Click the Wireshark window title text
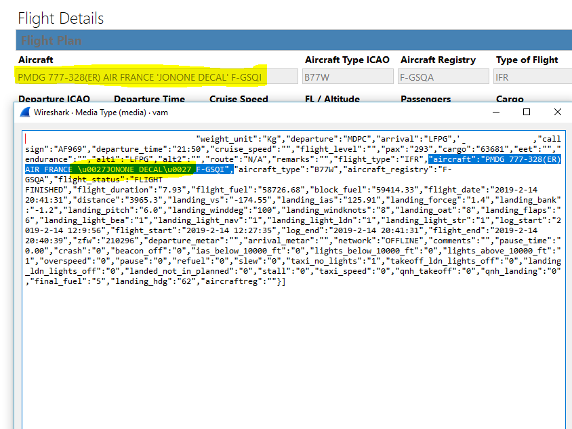 click(101, 113)
